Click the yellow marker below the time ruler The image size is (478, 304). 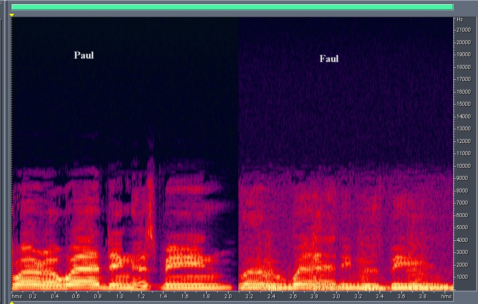[x=12, y=302]
